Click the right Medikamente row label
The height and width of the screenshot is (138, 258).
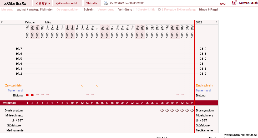tap(204, 130)
